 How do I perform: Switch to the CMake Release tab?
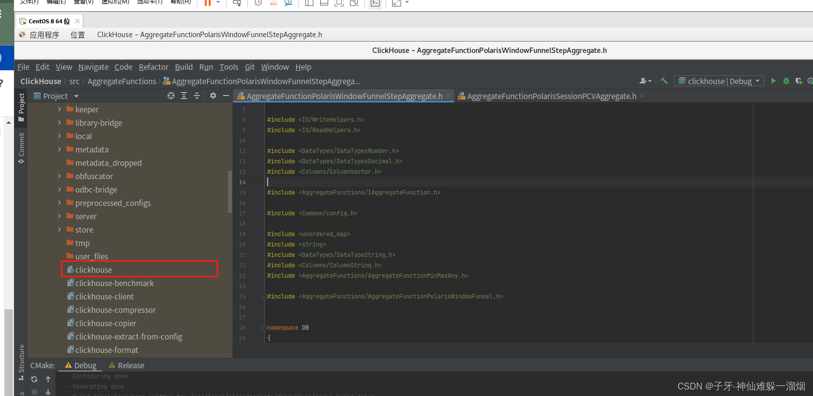tap(126, 365)
